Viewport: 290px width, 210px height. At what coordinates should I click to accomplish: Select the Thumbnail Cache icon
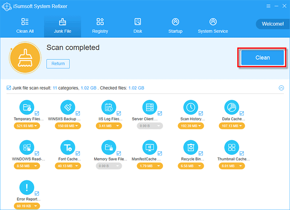point(232,148)
